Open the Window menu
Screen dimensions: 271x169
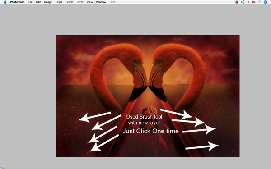click(x=101, y=2)
